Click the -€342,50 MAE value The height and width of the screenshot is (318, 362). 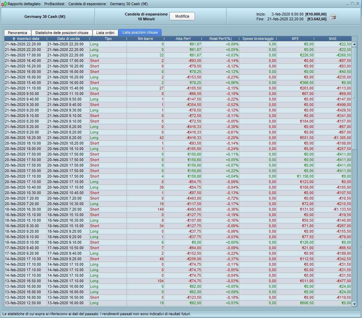click(x=343, y=259)
